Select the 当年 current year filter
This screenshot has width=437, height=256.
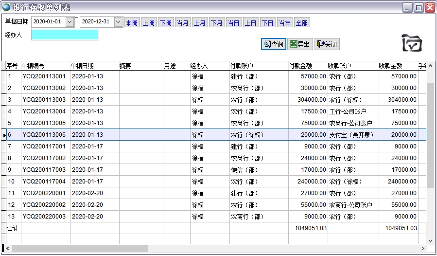(284, 23)
